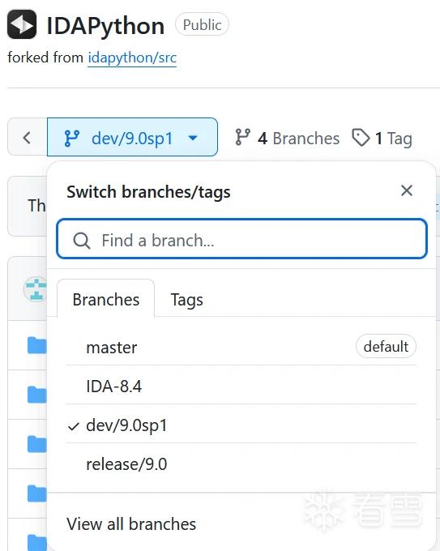Click the tag icon beside 1 Tag
This screenshot has height=551, width=440.
[361, 138]
